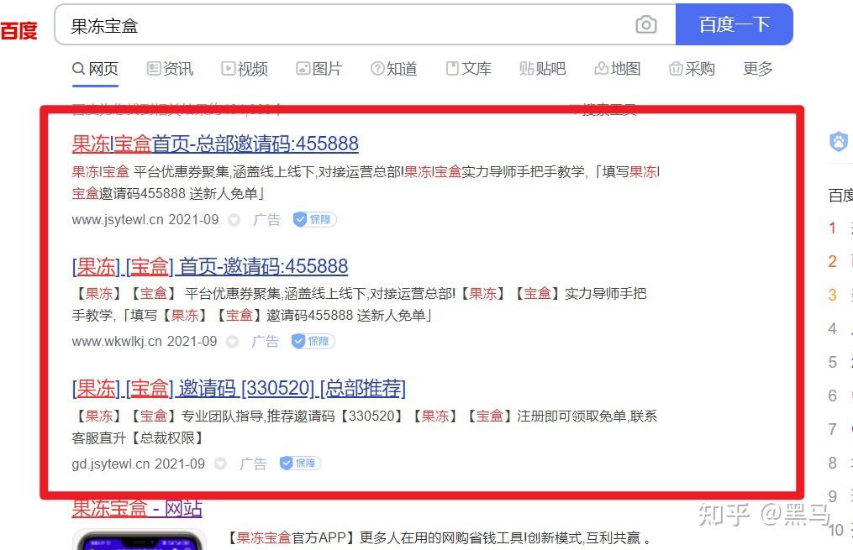Open the 文库 tab
The image size is (853, 550).
tap(468, 69)
